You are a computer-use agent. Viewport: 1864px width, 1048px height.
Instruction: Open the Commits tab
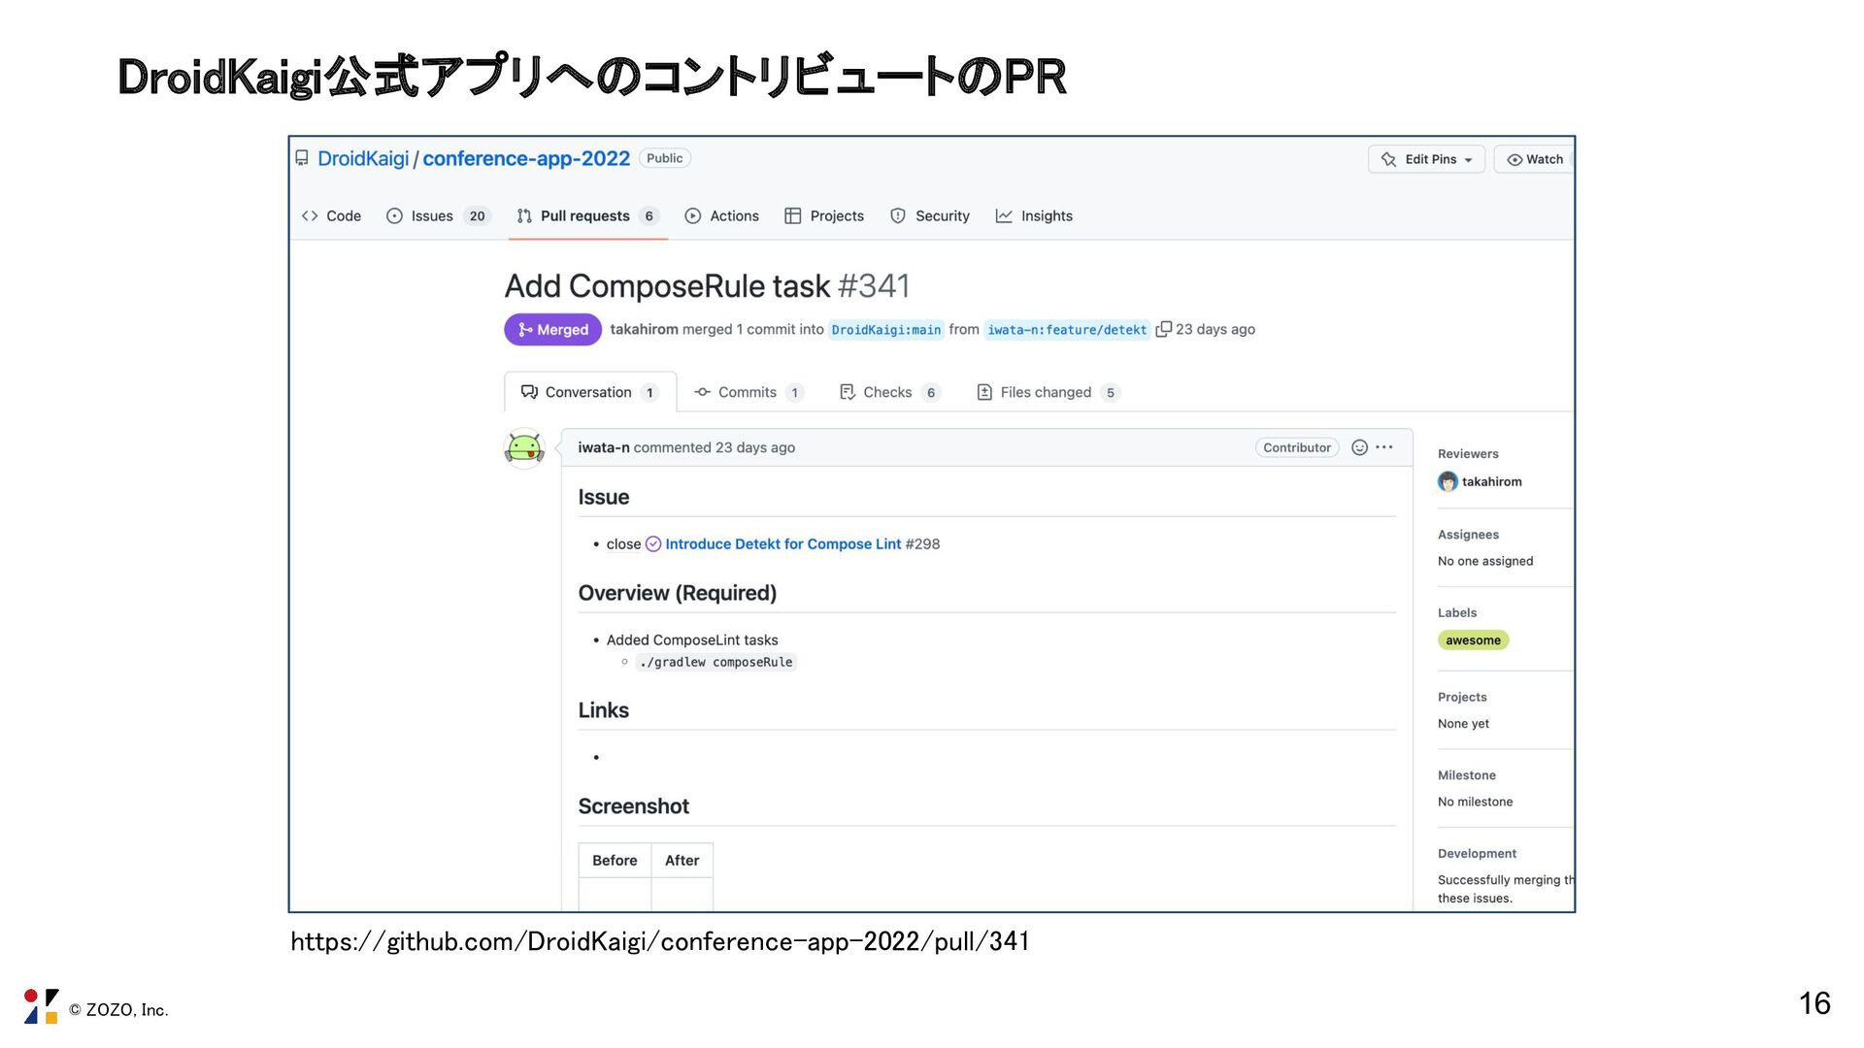(746, 392)
